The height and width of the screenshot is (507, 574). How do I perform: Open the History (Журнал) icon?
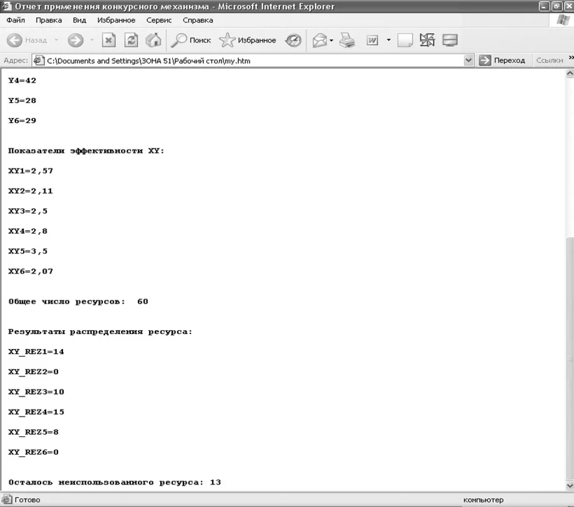coord(293,40)
